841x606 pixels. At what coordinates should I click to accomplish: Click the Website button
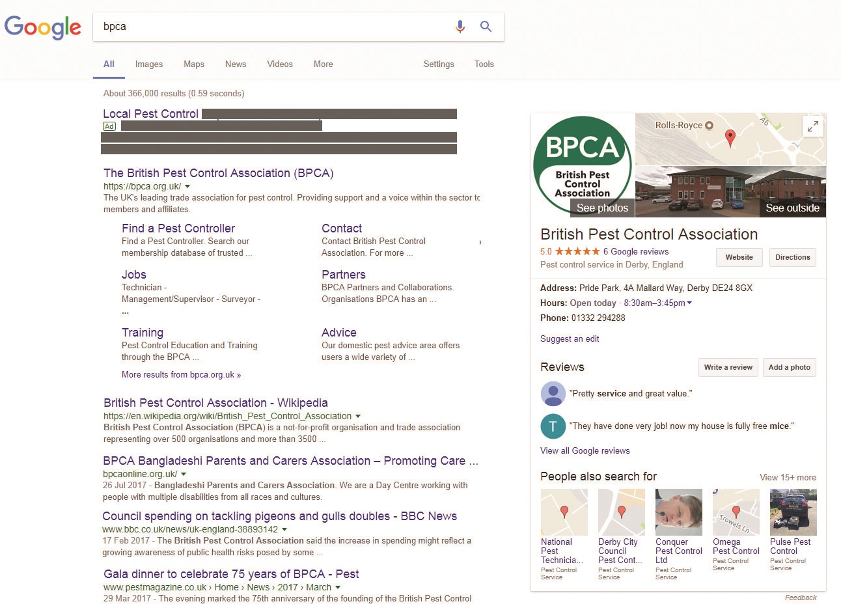[739, 258]
